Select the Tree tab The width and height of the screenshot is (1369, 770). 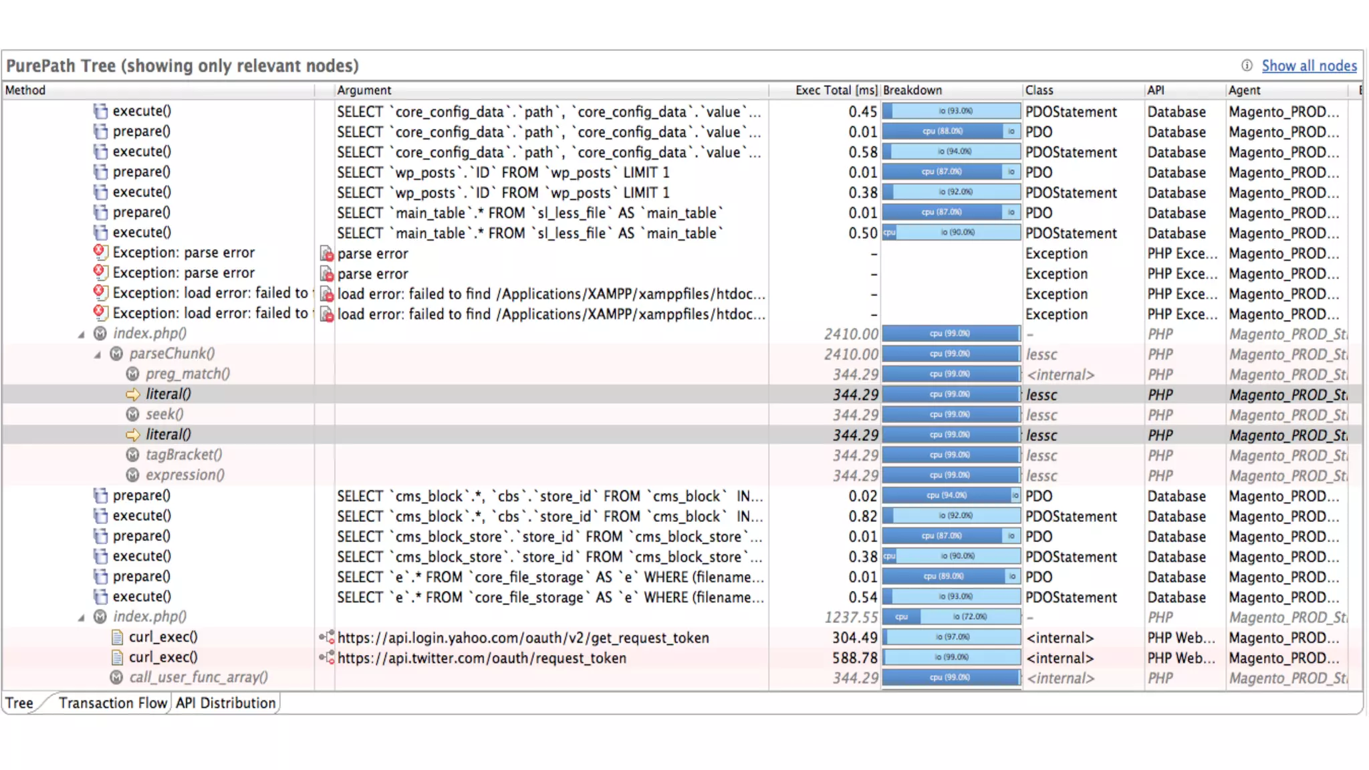coord(19,703)
